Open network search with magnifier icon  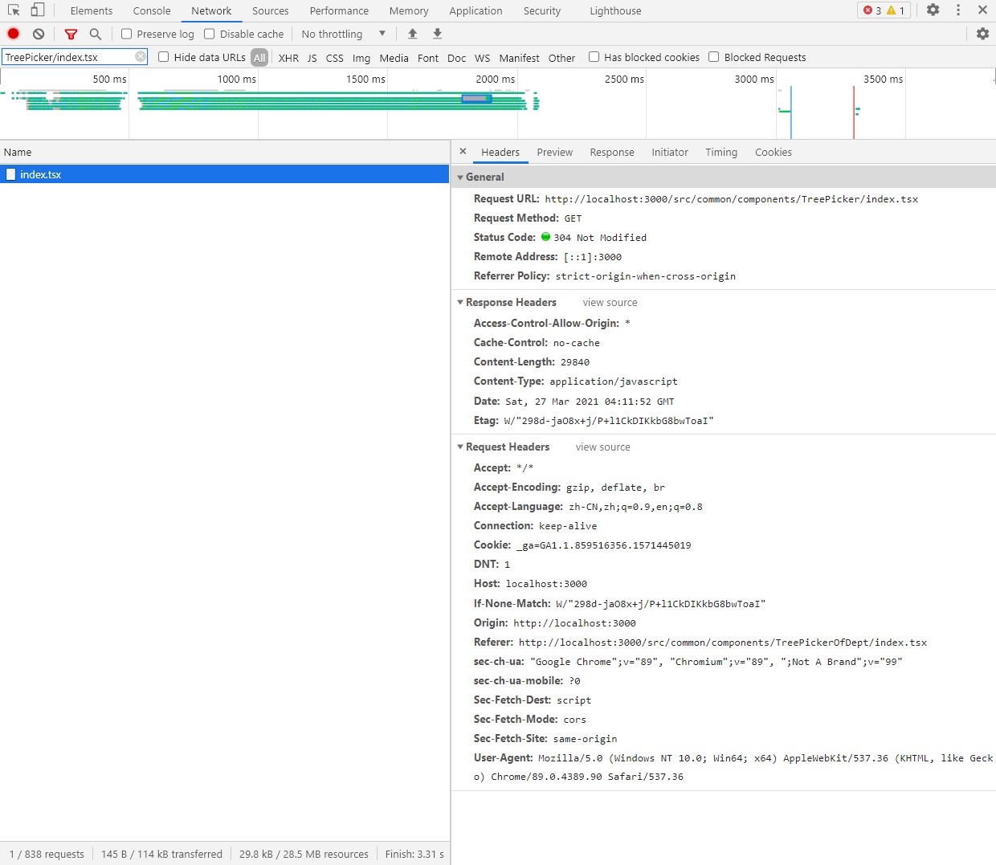96,34
